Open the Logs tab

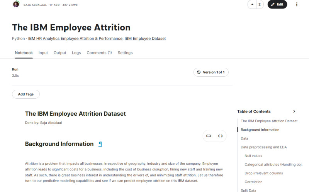point(76,53)
